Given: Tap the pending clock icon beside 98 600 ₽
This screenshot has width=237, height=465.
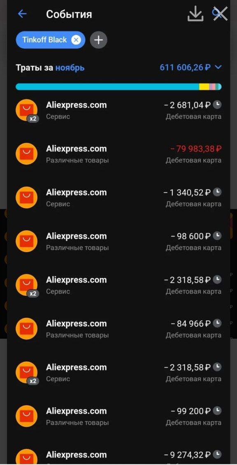Looking at the screenshot, I should point(218,236).
